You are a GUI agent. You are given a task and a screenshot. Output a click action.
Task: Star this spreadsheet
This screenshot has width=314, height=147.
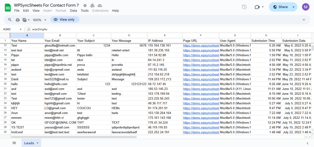point(85,5)
